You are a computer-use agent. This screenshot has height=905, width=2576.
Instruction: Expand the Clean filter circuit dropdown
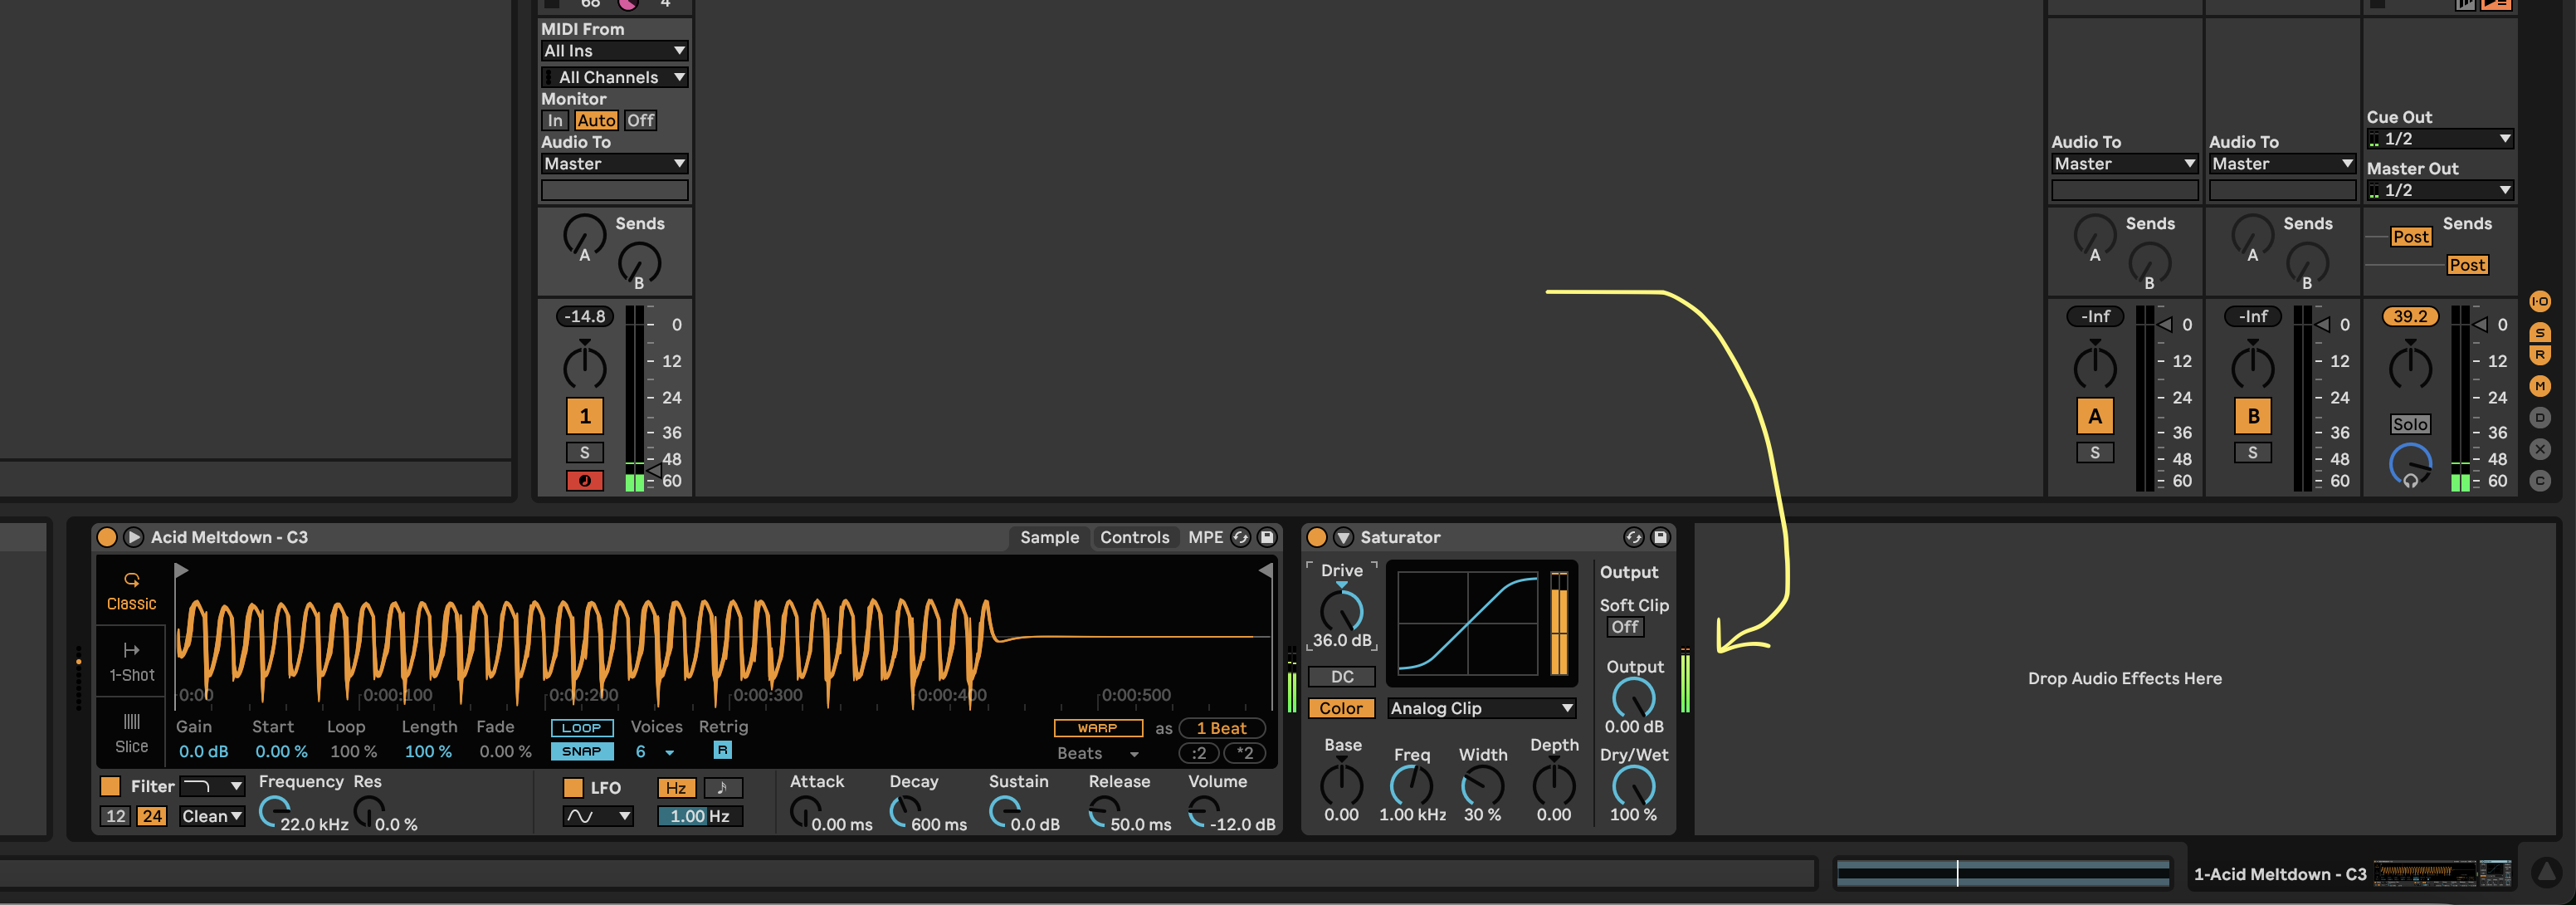click(212, 816)
